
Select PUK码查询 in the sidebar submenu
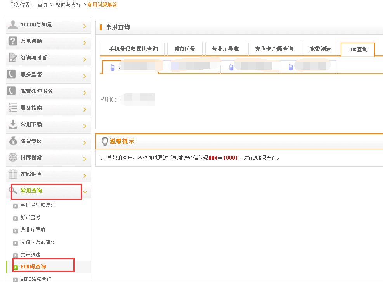pyautogui.click(x=34, y=266)
